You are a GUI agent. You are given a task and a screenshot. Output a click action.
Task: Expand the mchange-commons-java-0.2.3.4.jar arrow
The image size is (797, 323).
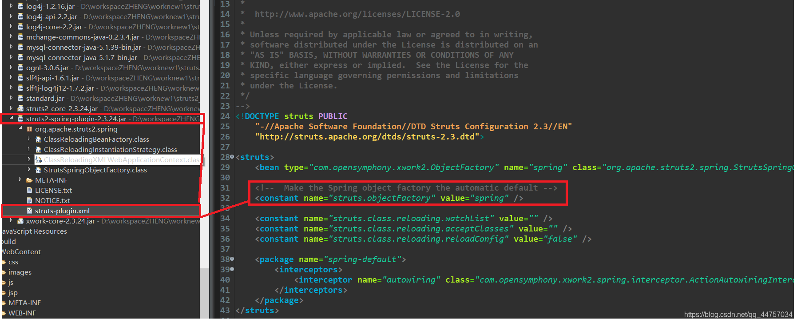(11, 37)
